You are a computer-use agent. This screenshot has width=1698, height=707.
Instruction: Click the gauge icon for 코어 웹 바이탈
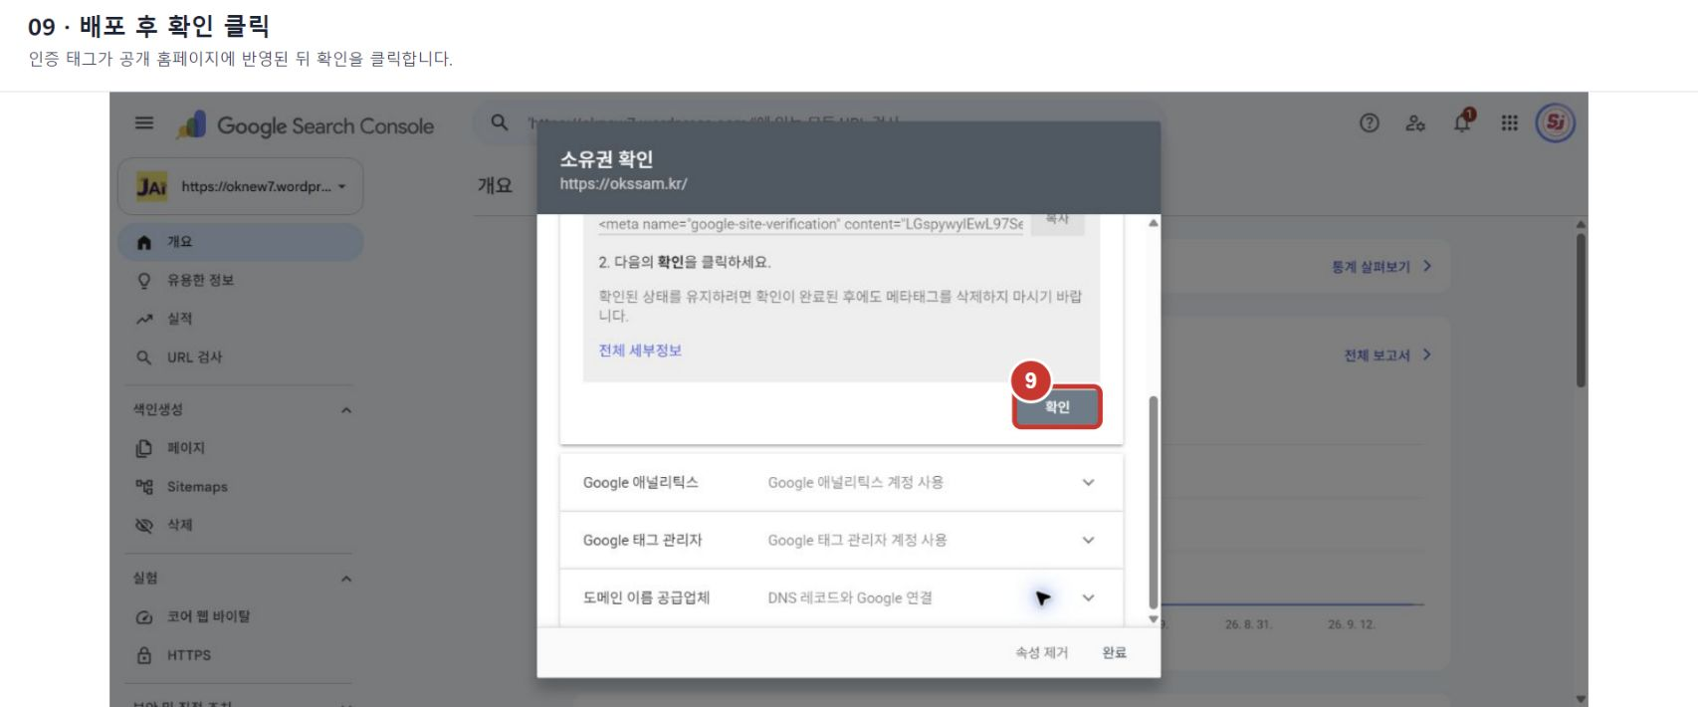[144, 617]
